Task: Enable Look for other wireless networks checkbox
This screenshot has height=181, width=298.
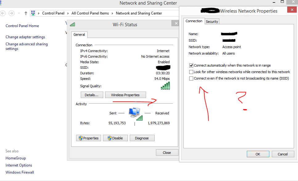Action: click(191, 72)
